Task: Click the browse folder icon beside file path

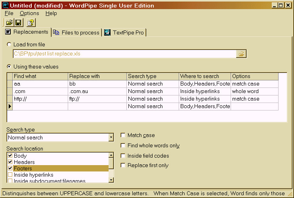Action: coord(241,54)
